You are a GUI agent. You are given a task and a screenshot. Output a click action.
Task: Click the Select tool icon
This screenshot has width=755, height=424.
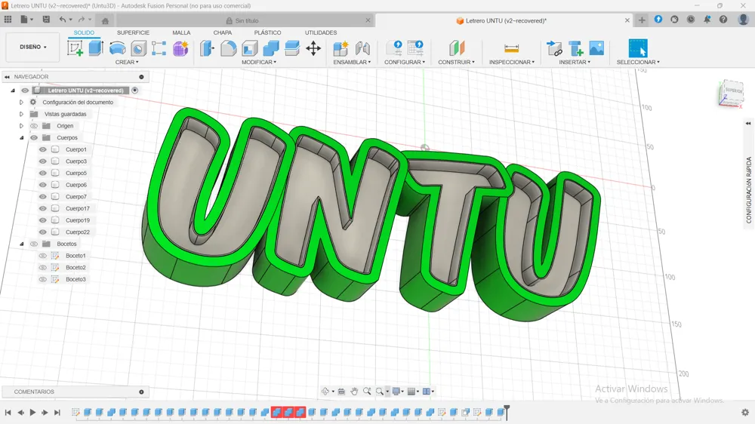coord(638,48)
